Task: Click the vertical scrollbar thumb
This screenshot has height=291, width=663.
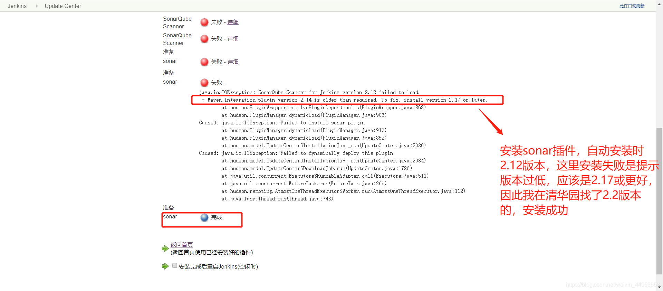Action: pyautogui.click(x=659, y=201)
